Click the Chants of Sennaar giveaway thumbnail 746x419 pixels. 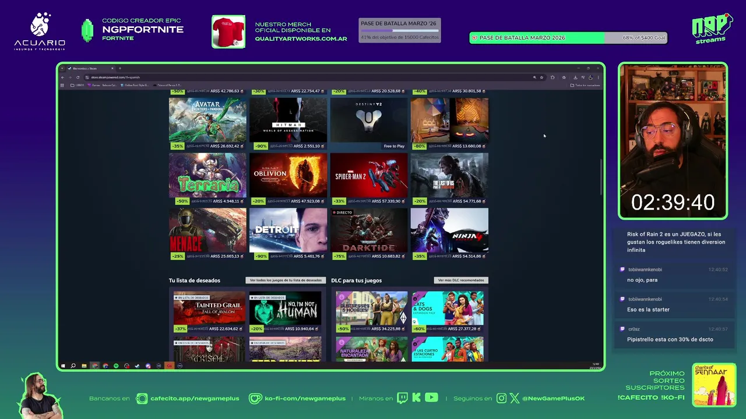pyautogui.click(x=714, y=385)
